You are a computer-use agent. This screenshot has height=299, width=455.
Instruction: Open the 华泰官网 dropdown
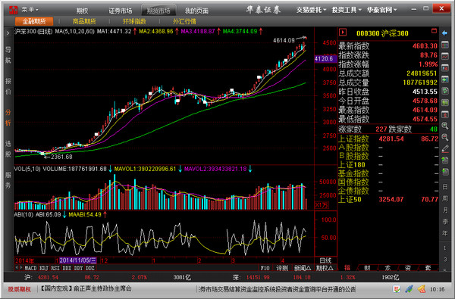pos(381,10)
